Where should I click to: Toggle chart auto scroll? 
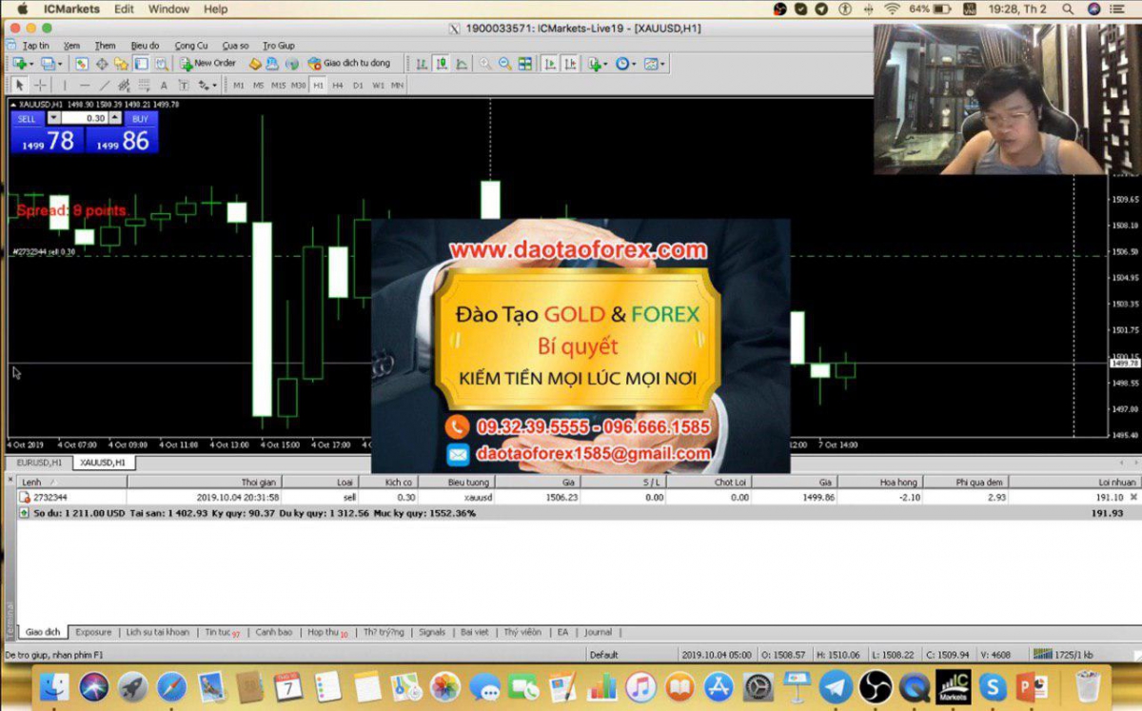pyautogui.click(x=549, y=64)
